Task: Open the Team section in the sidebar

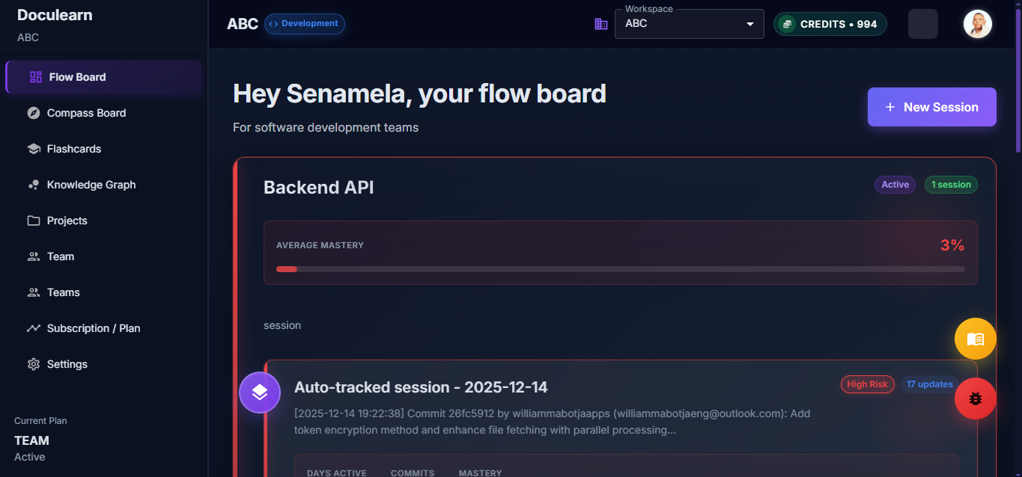Action: [60, 256]
